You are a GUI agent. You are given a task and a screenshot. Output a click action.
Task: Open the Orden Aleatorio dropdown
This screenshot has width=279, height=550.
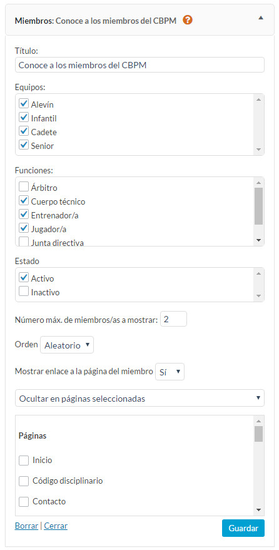click(67, 345)
